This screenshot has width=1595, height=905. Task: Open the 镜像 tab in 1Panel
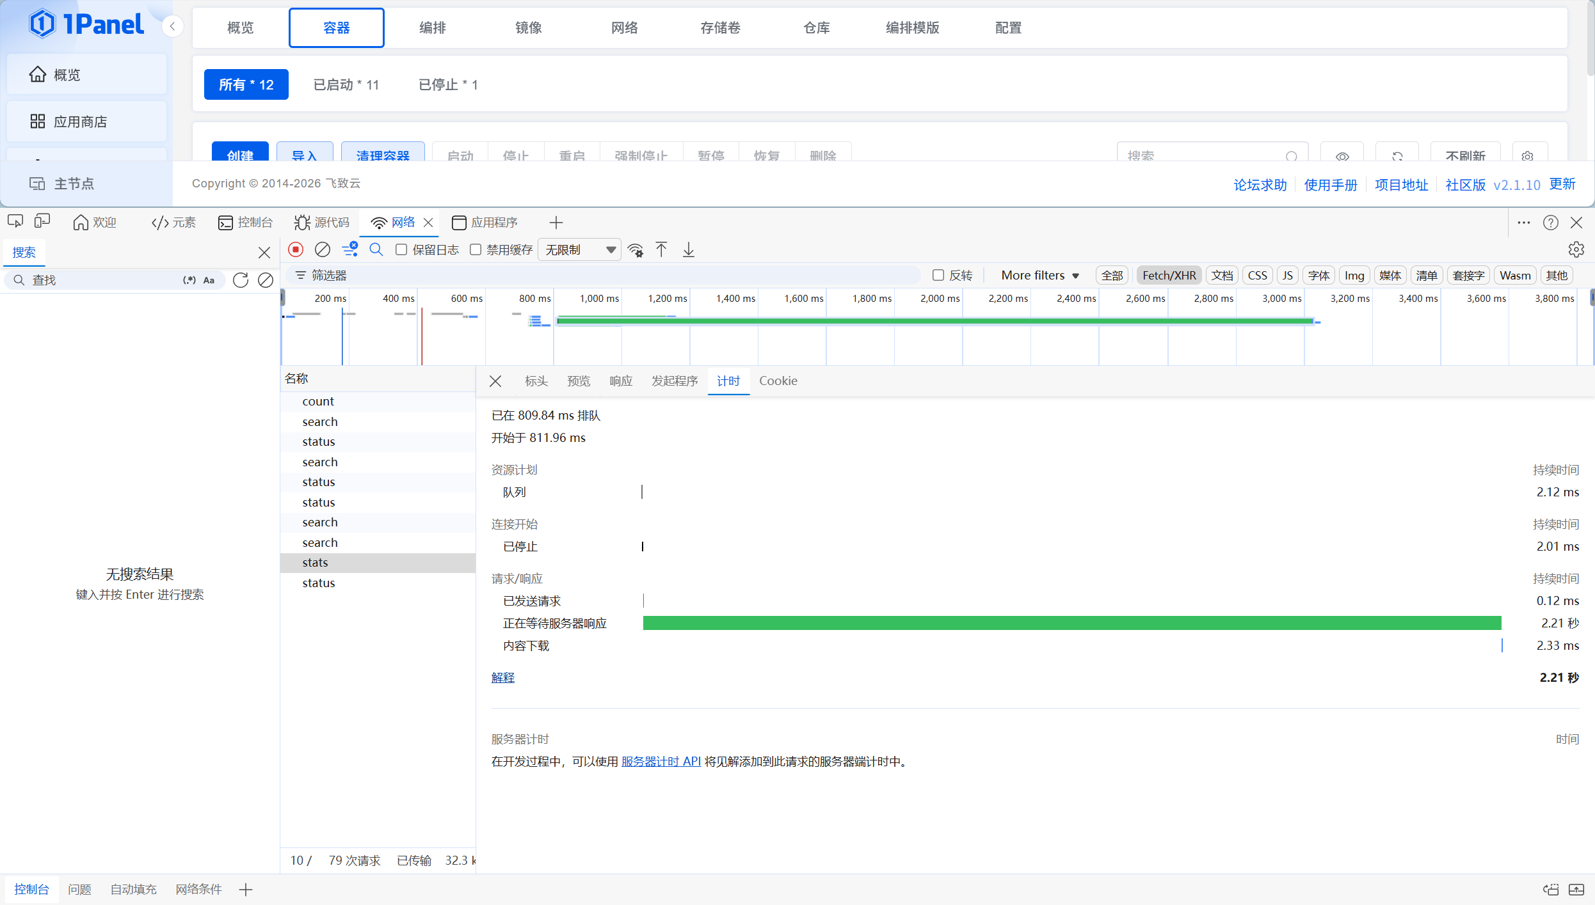click(528, 28)
